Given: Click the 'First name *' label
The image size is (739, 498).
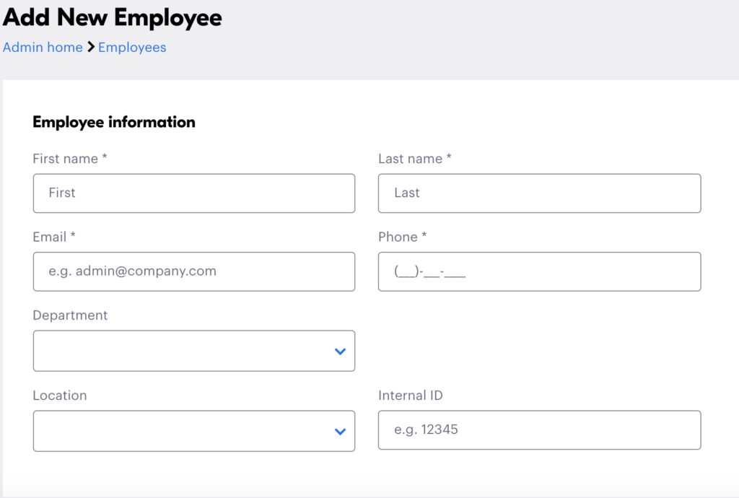Looking at the screenshot, I should pyautogui.click(x=70, y=159).
